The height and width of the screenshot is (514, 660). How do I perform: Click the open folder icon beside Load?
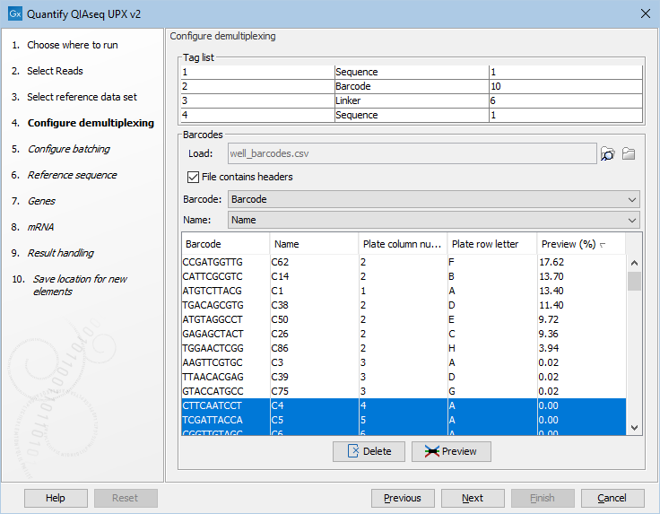point(629,153)
